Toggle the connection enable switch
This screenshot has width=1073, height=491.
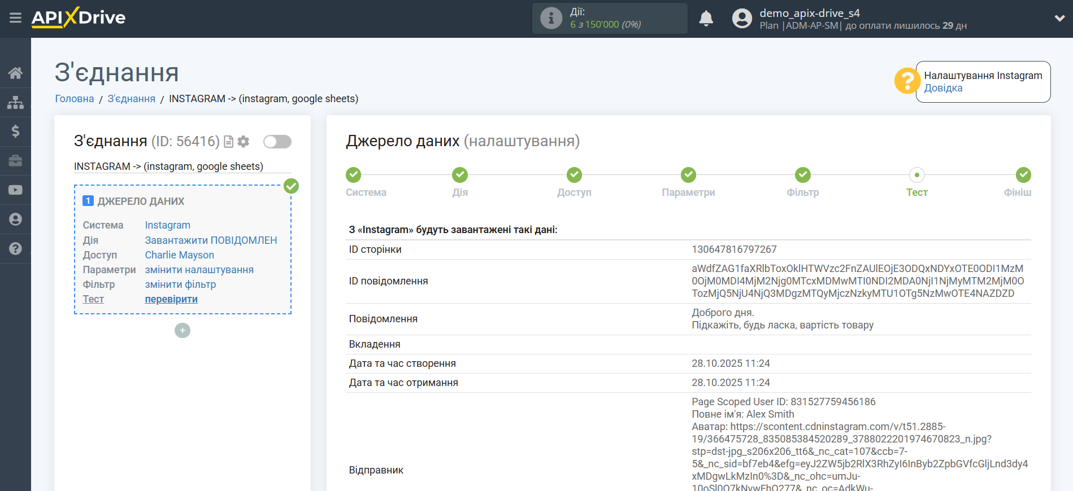(277, 142)
